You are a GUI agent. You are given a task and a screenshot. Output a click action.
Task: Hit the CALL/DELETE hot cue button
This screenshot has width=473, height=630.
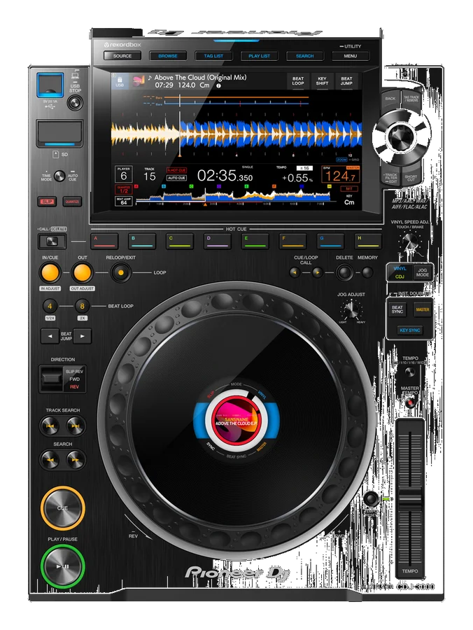click(52, 241)
